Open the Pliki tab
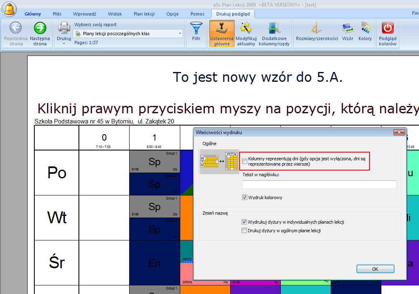 pos(57,14)
